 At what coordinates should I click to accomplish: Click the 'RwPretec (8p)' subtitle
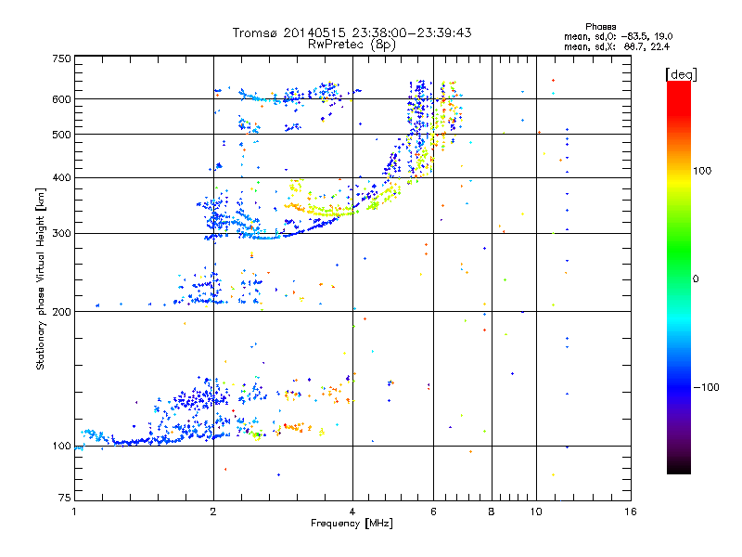coord(352,45)
